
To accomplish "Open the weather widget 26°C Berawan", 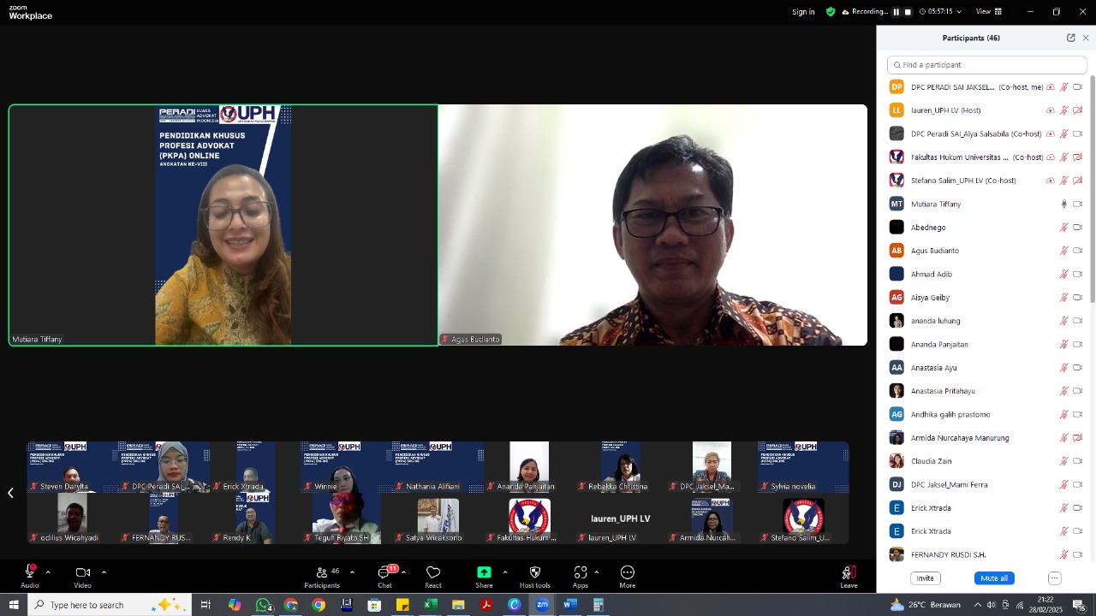I will click(926, 605).
